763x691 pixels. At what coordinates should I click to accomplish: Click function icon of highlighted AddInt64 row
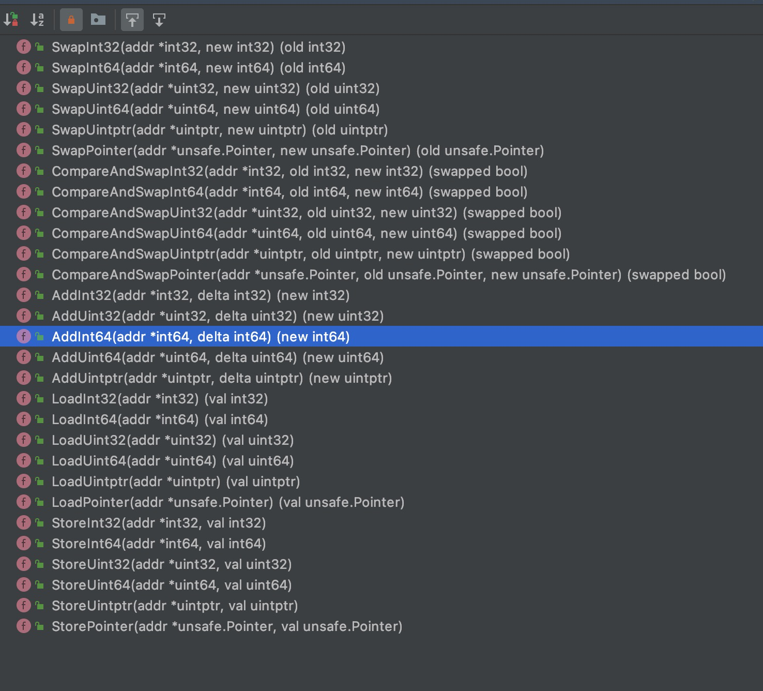(x=23, y=337)
